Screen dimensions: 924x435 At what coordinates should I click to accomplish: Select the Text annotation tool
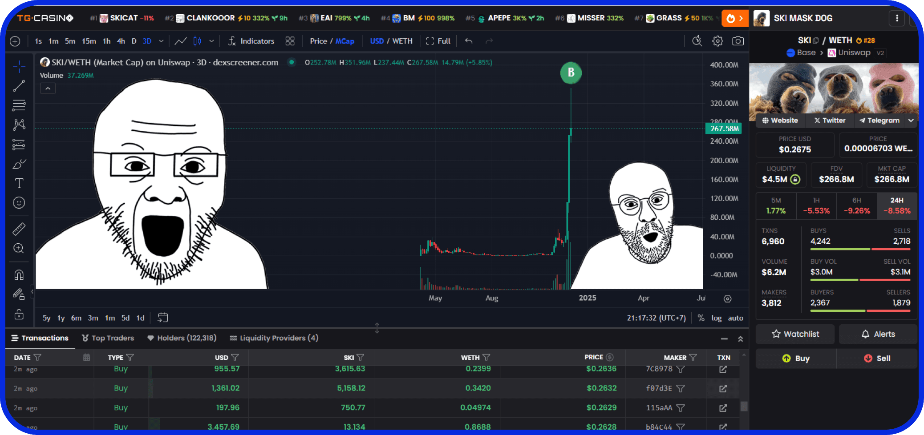[19, 183]
